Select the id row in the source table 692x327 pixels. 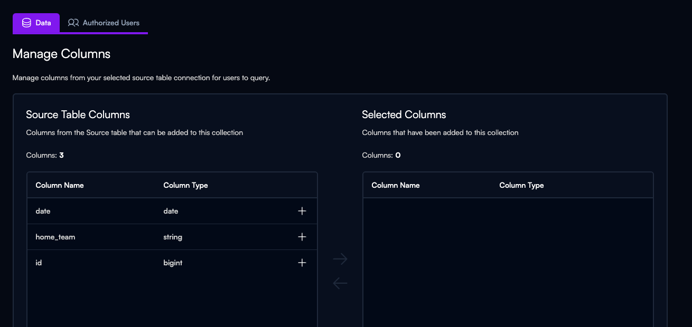click(39, 263)
